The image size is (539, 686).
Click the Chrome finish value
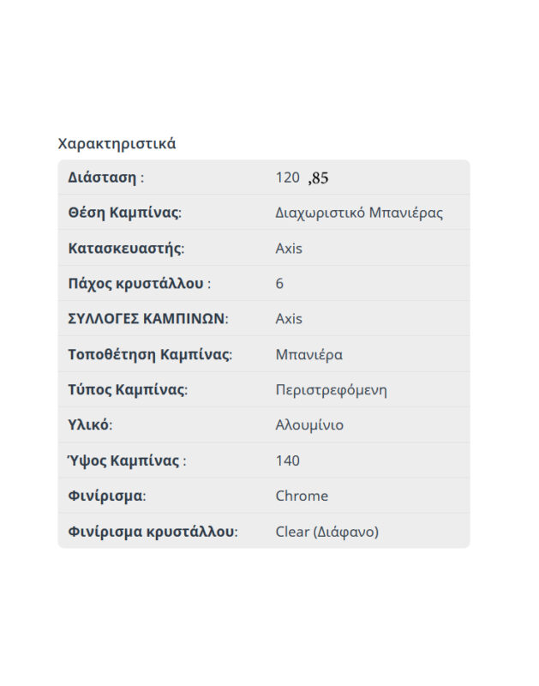[302, 496]
